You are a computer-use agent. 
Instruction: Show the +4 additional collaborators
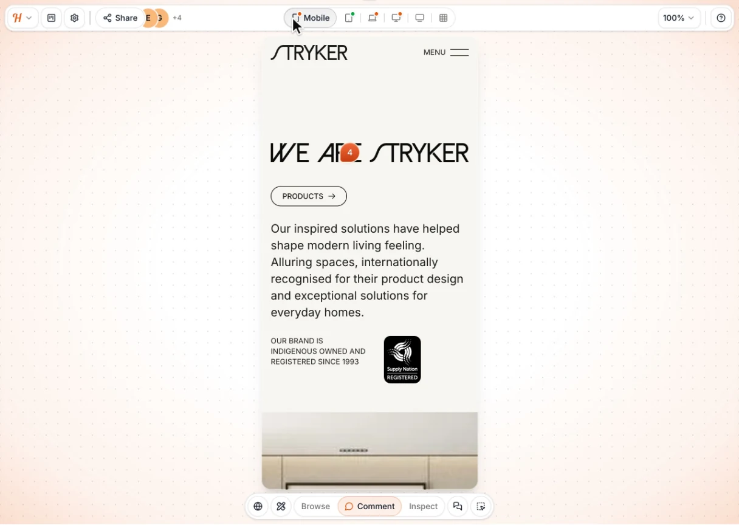pos(177,18)
